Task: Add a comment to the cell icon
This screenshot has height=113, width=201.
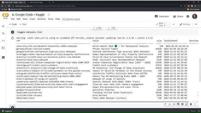Action: [x=178, y=104]
